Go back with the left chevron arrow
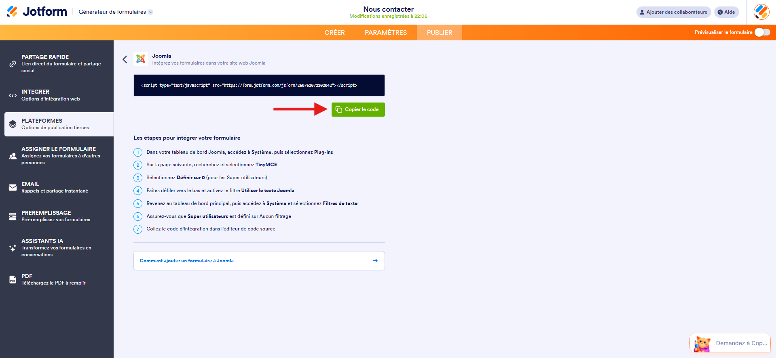The width and height of the screenshot is (776, 358). (x=125, y=59)
